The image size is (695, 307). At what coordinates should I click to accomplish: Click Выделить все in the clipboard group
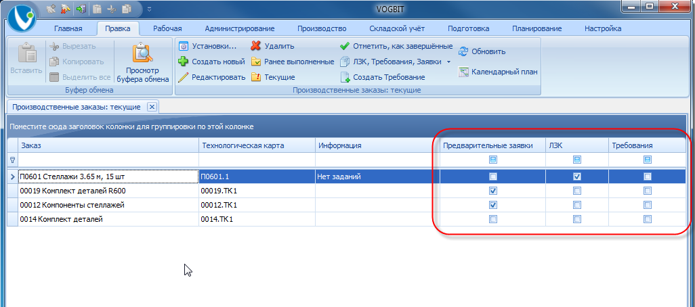click(x=80, y=77)
